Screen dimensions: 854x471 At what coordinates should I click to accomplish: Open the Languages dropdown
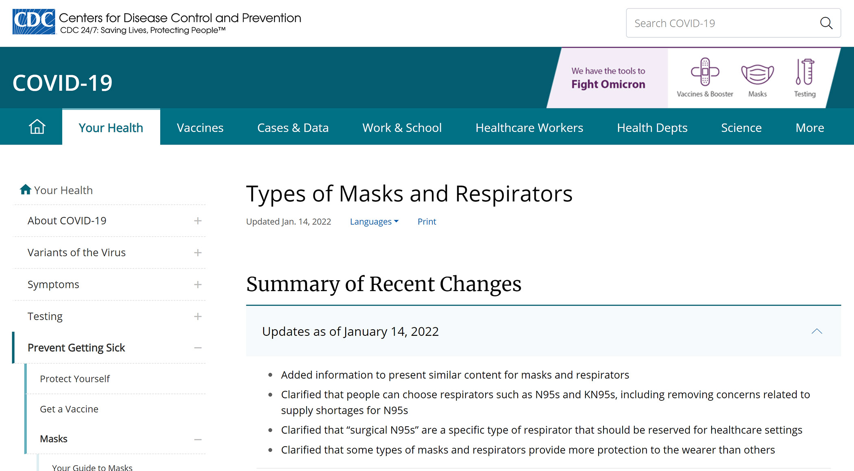click(x=374, y=222)
